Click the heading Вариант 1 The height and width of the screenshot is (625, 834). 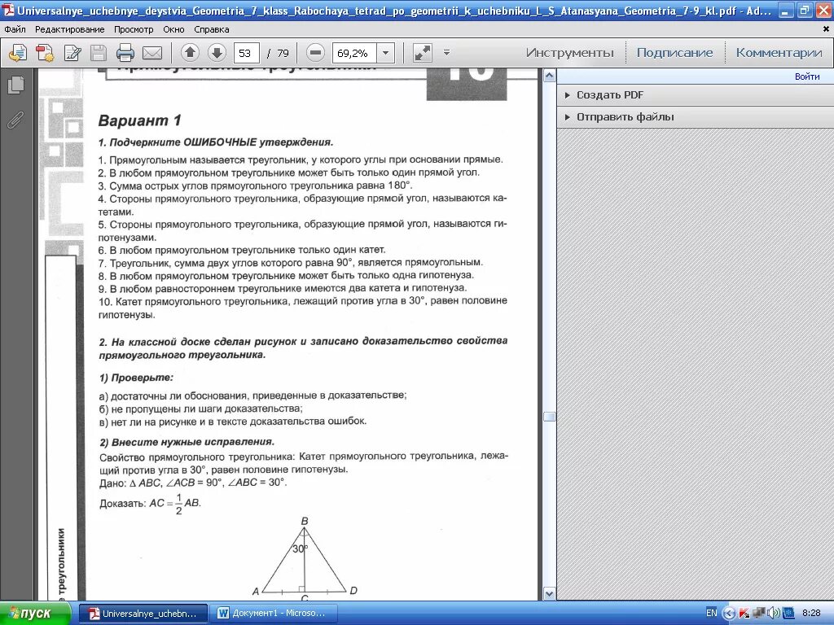pyautogui.click(x=140, y=120)
